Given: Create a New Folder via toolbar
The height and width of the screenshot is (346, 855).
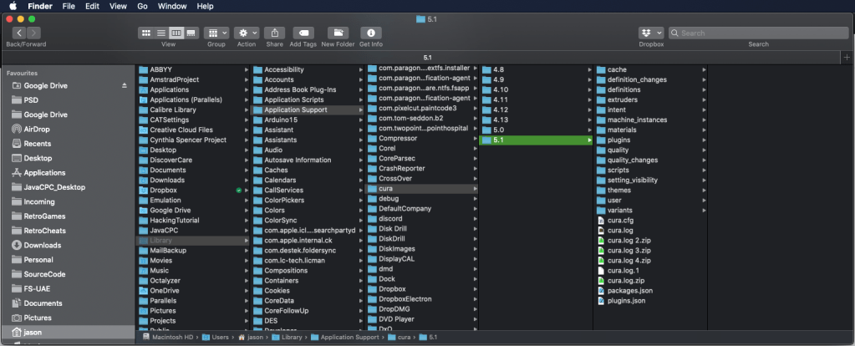Looking at the screenshot, I should (x=338, y=33).
